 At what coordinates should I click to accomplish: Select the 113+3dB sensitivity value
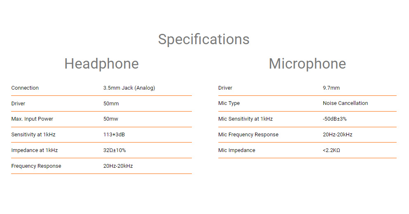click(114, 135)
